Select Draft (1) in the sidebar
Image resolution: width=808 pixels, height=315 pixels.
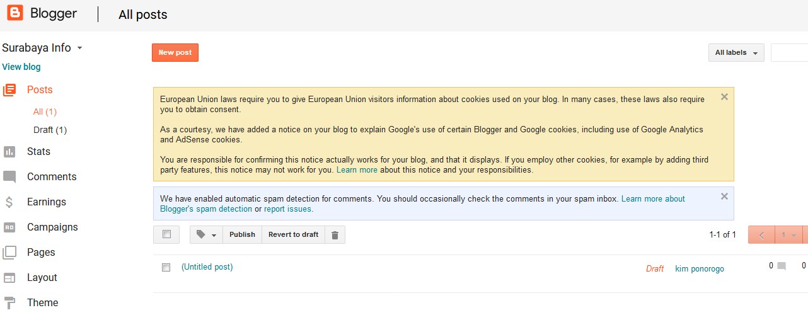(50, 130)
